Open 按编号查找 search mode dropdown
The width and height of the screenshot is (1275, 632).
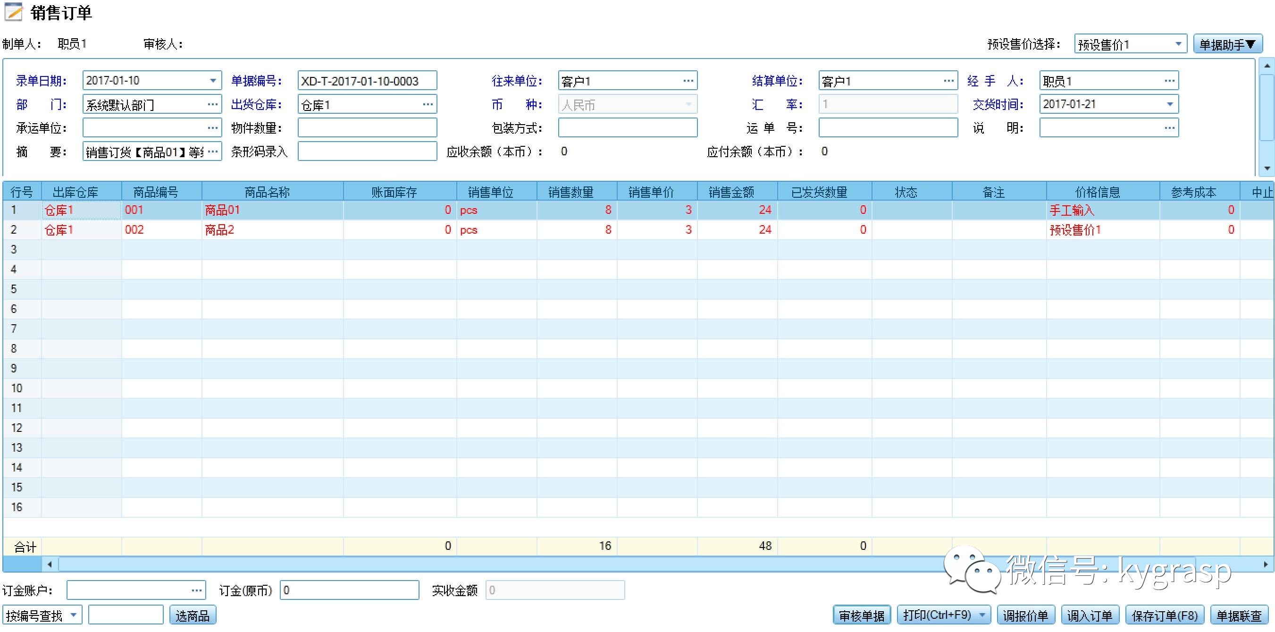(74, 615)
